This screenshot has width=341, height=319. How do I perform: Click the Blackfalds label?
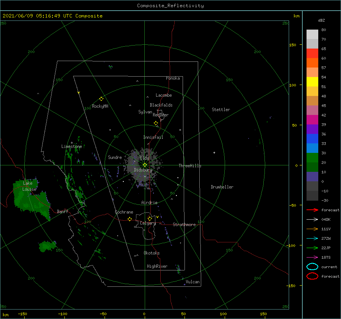[x=161, y=105]
